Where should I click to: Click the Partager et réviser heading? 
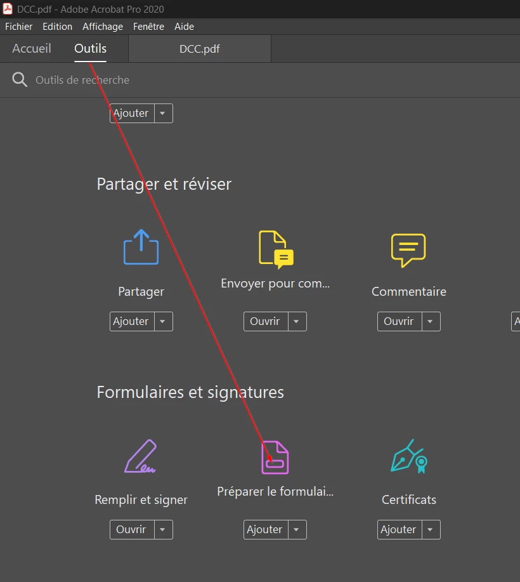pyautogui.click(x=164, y=184)
